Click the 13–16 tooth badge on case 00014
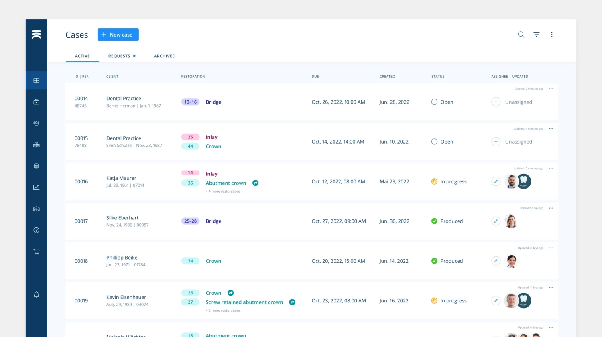The height and width of the screenshot is (337, 602). pyautogui.click(x=190, y=102)
